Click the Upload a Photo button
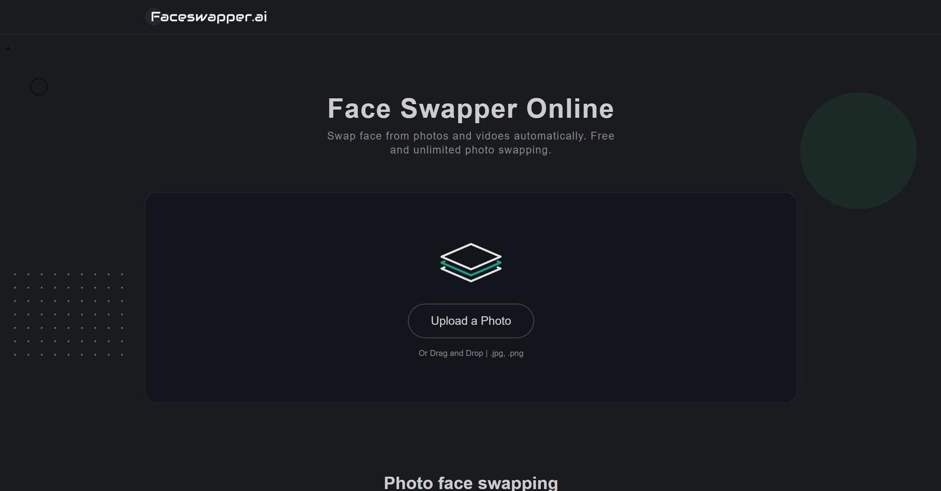This screenshot has height=491, width=941. coord(470,321)
